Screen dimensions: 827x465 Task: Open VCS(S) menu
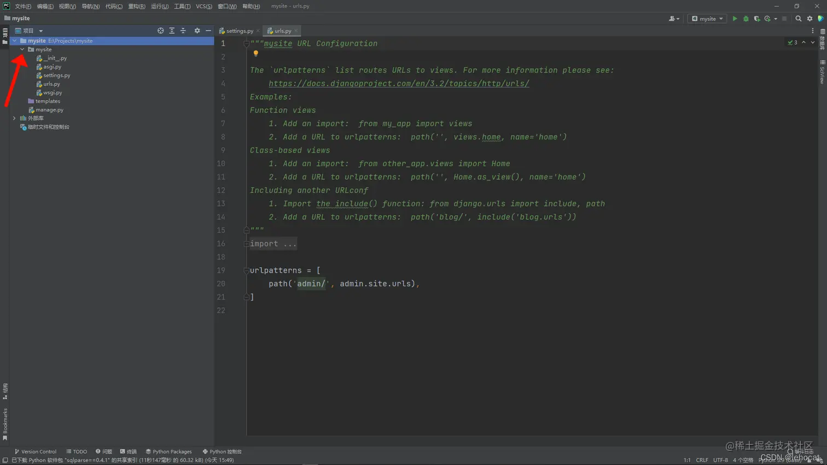tap(204, 6)
